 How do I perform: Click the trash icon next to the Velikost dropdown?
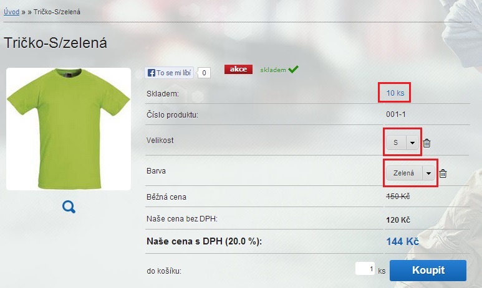pos(427,143)
